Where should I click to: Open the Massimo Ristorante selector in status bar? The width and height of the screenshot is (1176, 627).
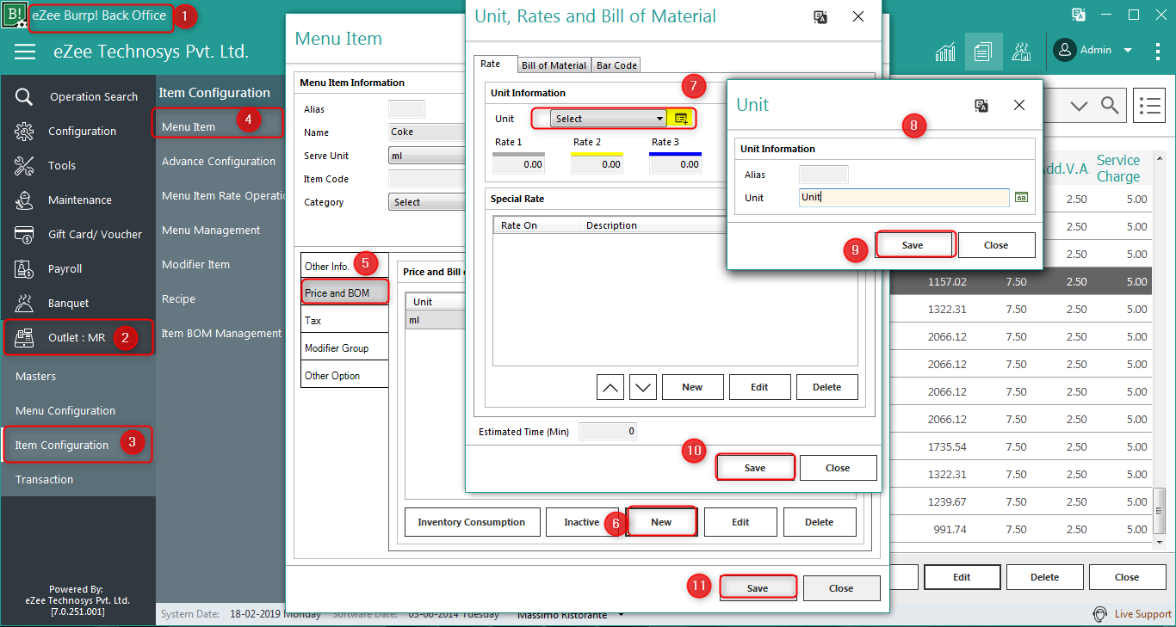571,615
